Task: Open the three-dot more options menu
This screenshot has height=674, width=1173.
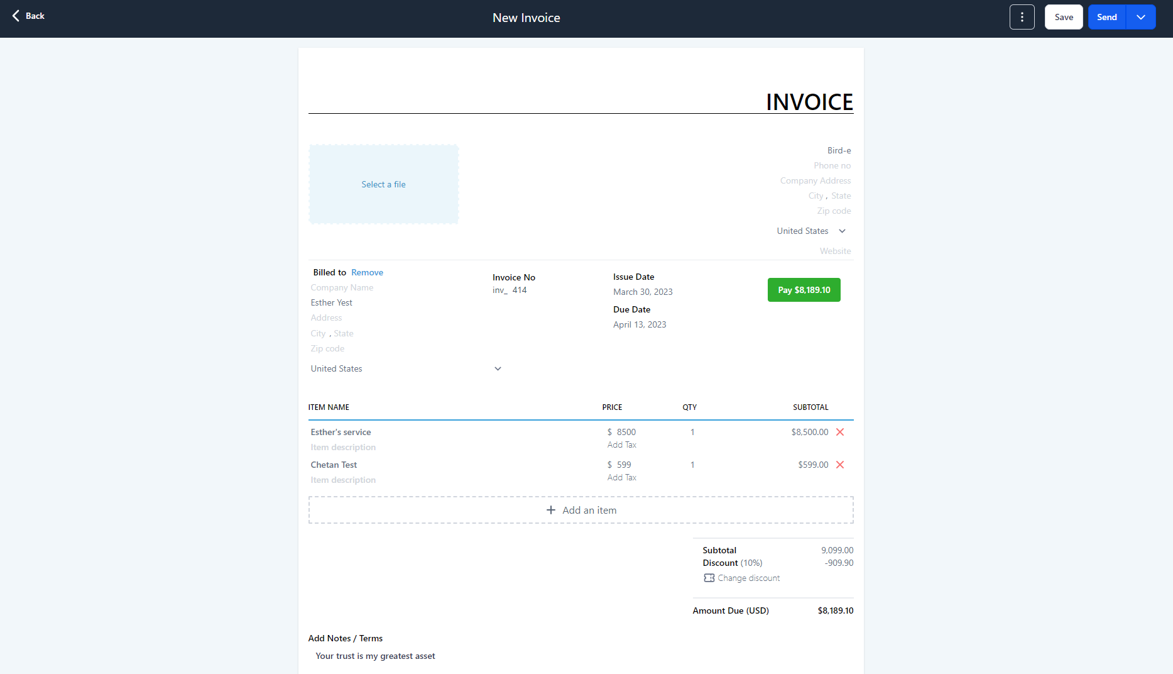Action: [1022, 17]
